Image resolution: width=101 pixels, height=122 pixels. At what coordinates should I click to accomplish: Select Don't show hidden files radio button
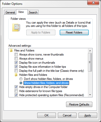pyautogui.click(x=21, y=79)
